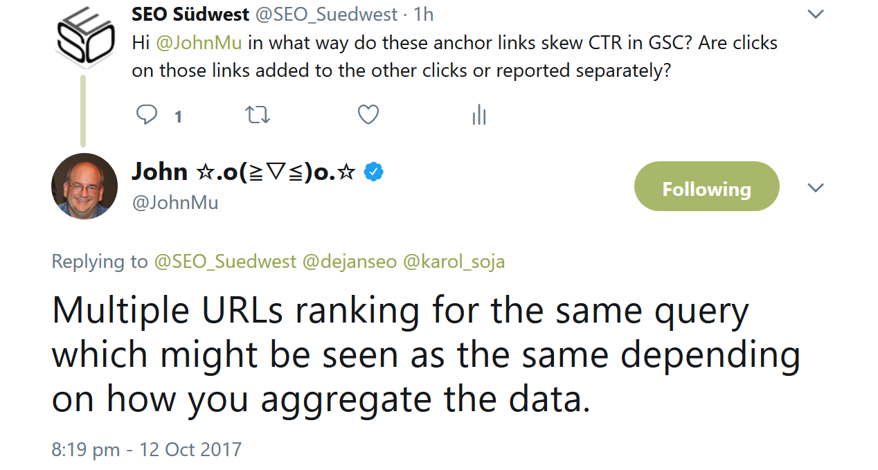Image resolution: width=878 pixels, height=470 pixels.
Task: Open the reply icon on SEO Südwest's tweet
Action: pyautogui.click(x=147, y=115)
